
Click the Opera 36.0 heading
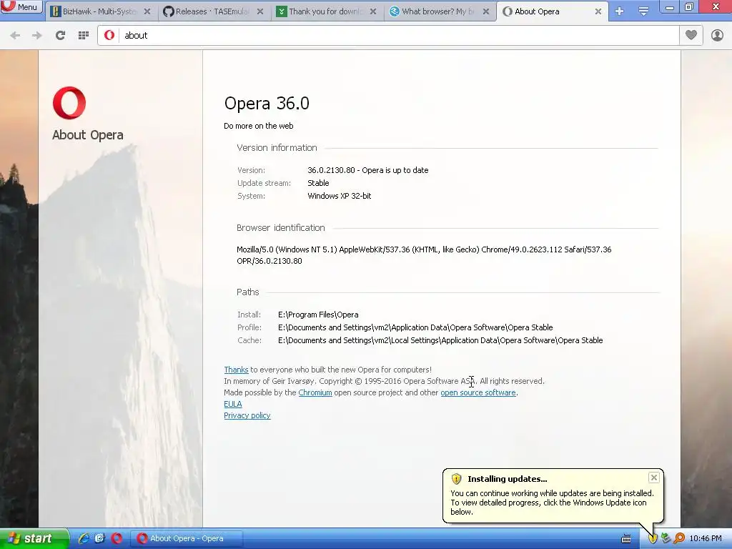[267, 103]
